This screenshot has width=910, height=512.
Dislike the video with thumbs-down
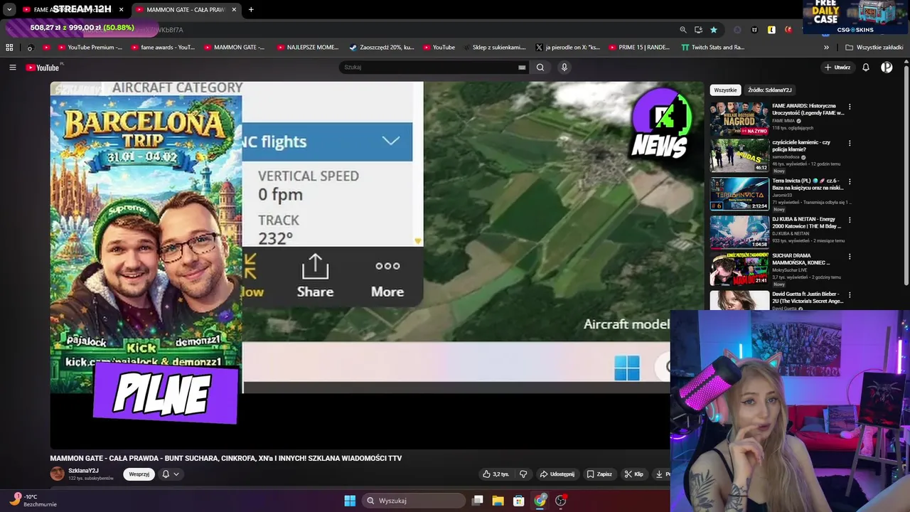(x=523, y=474)
